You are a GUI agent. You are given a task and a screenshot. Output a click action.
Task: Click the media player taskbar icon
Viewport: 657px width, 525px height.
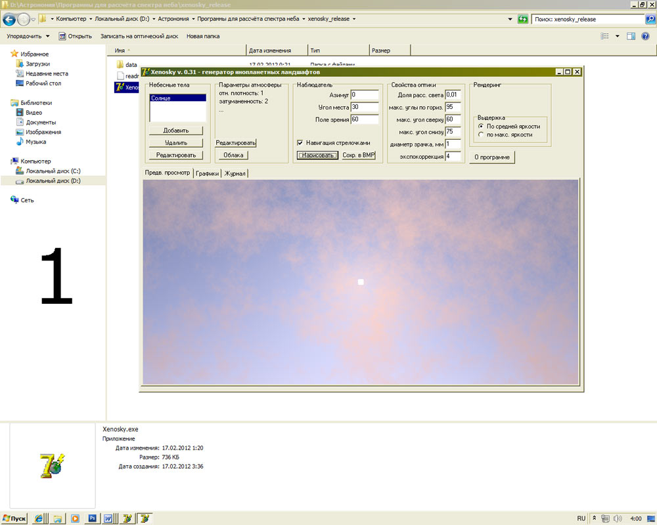click(75, 518)
